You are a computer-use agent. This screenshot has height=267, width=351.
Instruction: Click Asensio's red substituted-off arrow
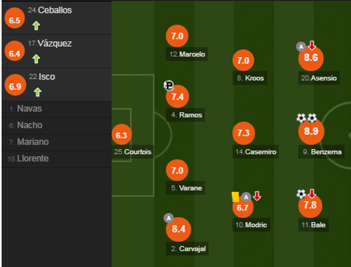pos(312,45)
